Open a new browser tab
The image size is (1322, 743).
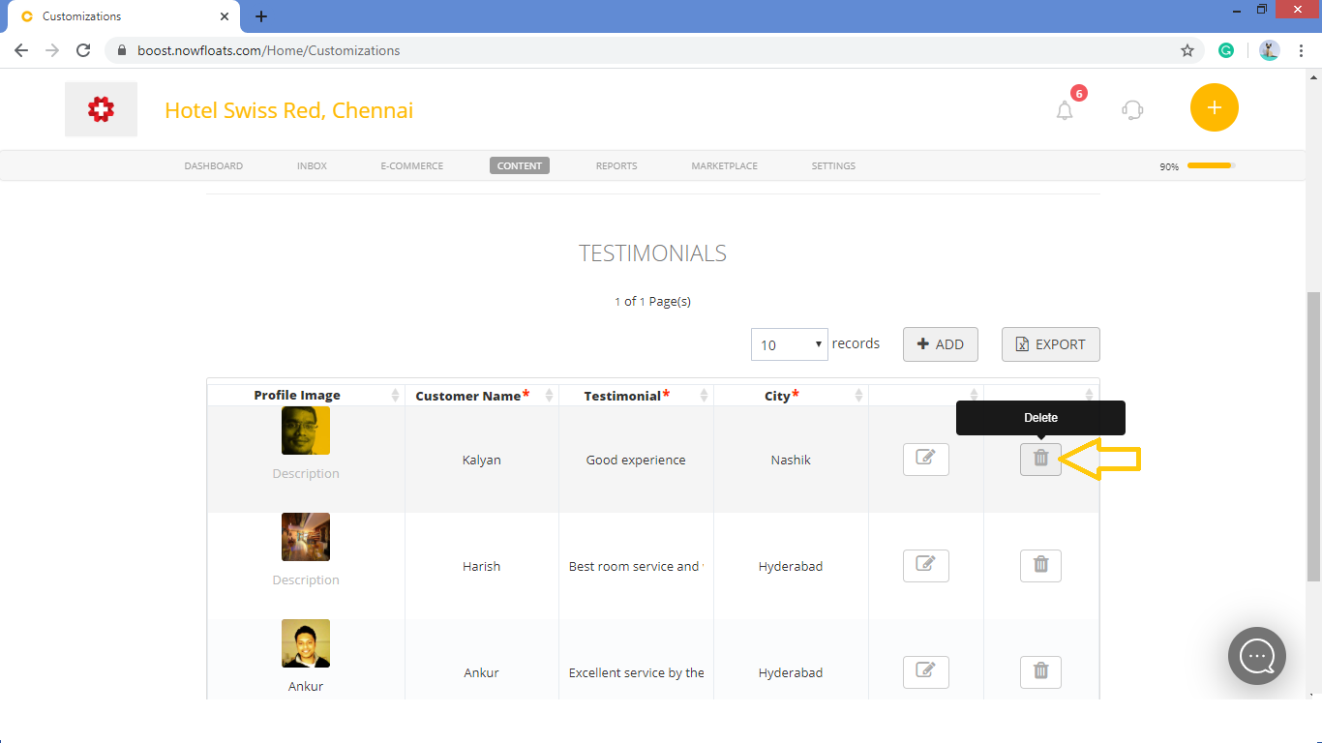[261, 16]
